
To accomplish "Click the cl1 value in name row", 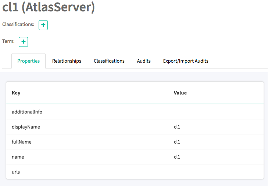I will click(177, 157).
